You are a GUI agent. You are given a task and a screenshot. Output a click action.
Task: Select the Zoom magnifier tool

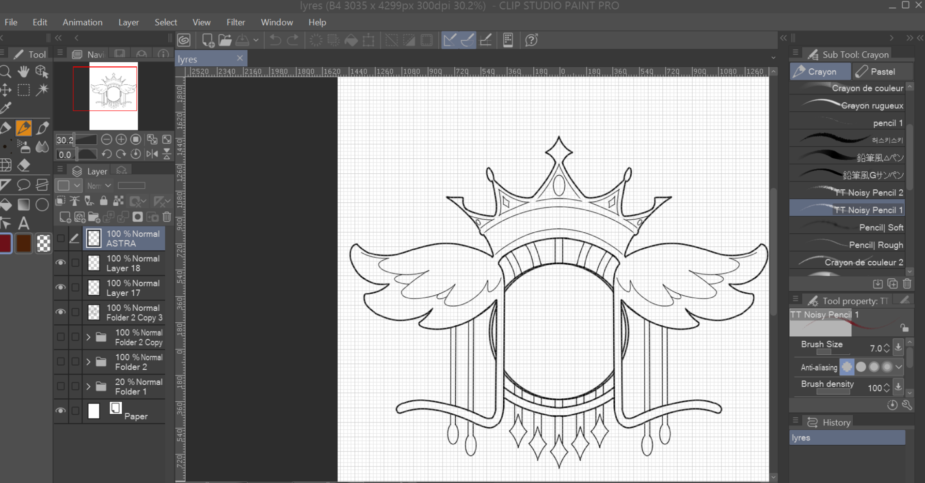pyautogui.click(x=6, y=72)
